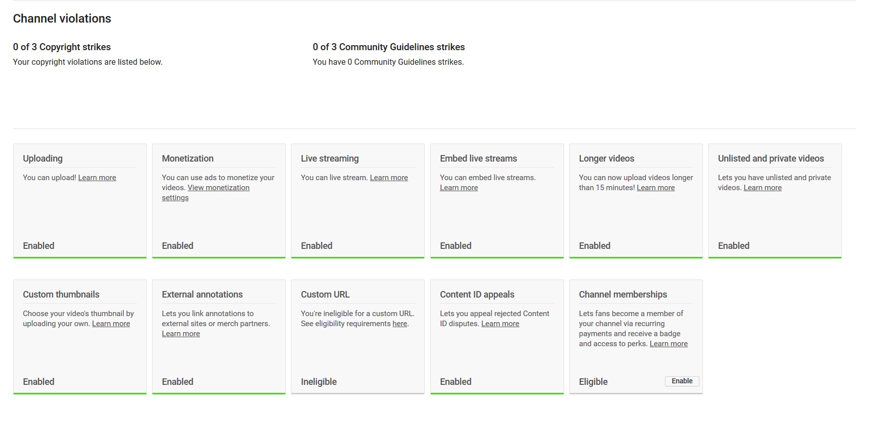Click Enabled status in Unlisted and private videos

[734, 246]
